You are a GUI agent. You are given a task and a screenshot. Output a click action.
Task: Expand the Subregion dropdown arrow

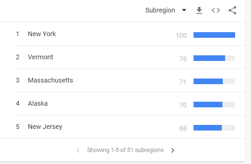(184, 10)
